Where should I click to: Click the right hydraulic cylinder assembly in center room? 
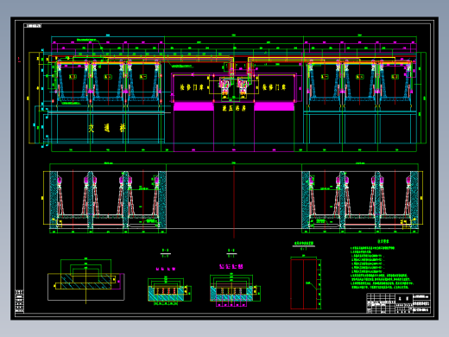(243, 86)
